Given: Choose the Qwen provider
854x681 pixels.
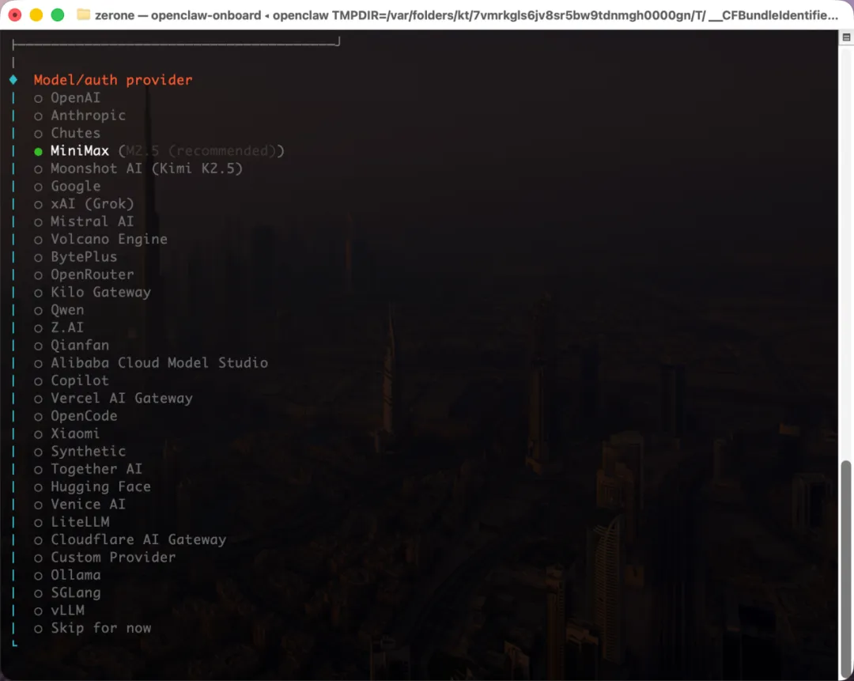Looking at the screenshot, I should point(59,310).
